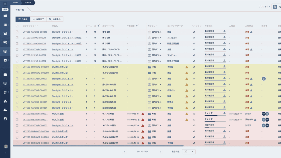Expand the sidebar with double-chevron icon

5,4
